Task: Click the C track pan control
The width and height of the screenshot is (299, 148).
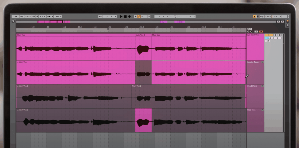Action: coord(278,38)
